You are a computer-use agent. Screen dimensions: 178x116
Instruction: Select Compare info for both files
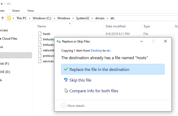[94, 91]
